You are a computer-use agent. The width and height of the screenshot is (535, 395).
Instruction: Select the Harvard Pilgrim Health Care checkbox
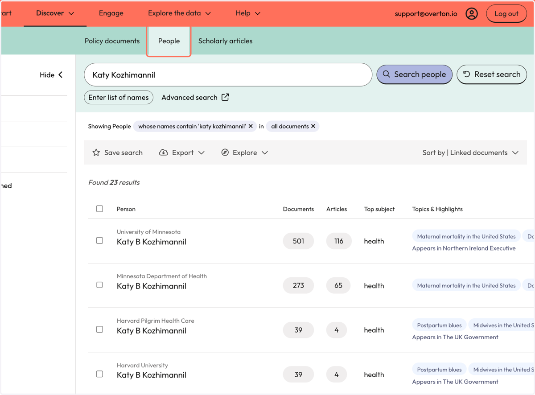[x=99, y=329]
